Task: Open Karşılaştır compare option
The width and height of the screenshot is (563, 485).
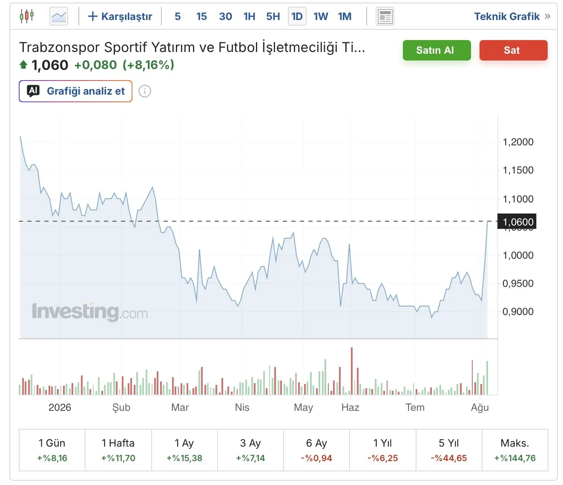Action: coord(120,17)
